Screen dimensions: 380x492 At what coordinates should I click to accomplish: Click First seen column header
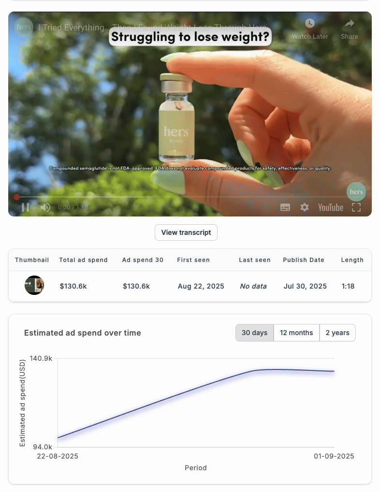point(193,260)
